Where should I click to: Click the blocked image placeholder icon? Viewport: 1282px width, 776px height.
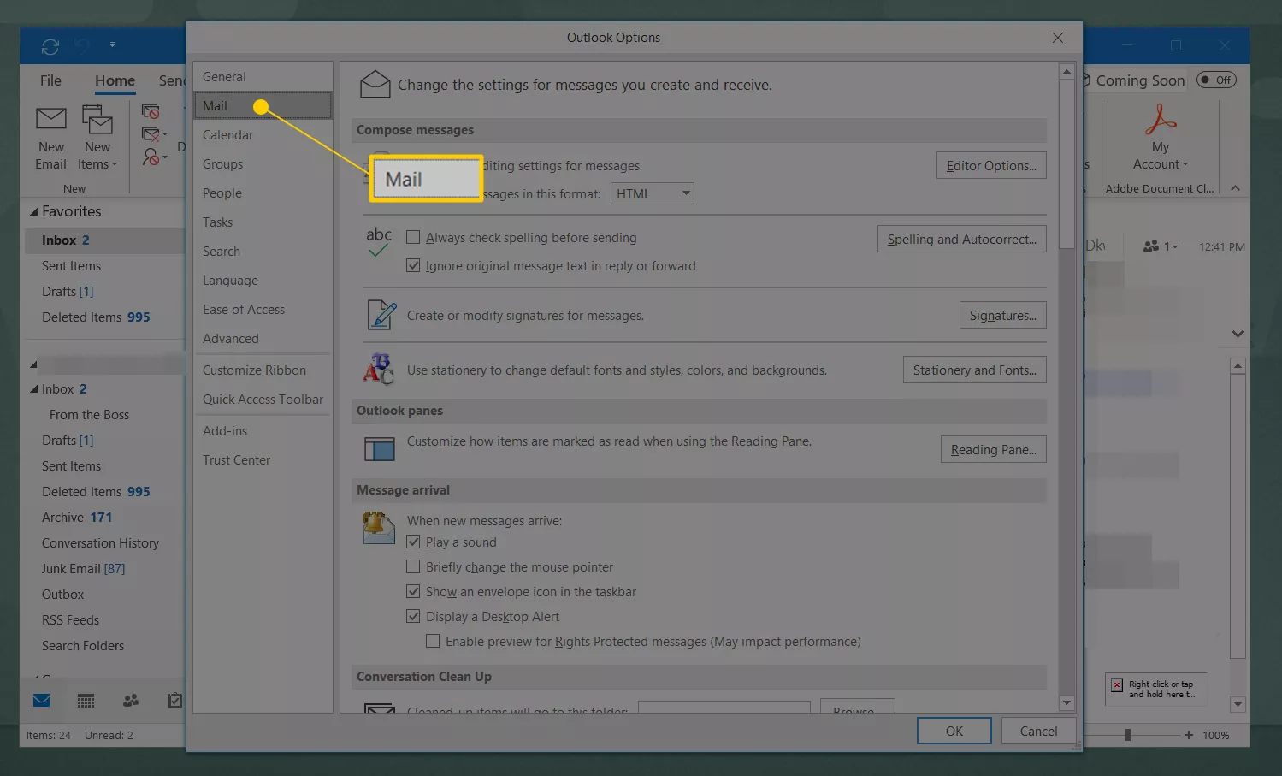[1117, 685]
